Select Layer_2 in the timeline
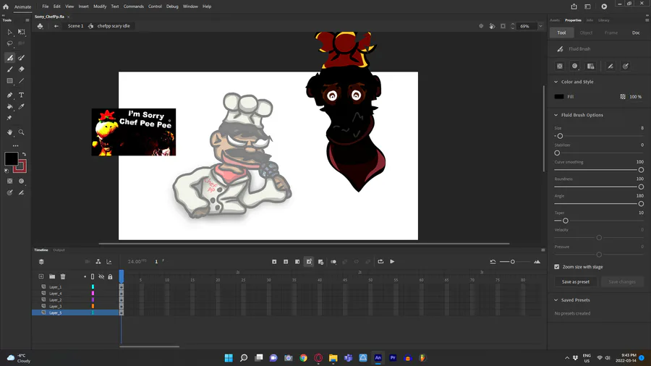 (x=55, y=299)
